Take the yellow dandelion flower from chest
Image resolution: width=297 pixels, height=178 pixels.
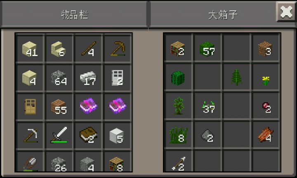pos(266,77)
